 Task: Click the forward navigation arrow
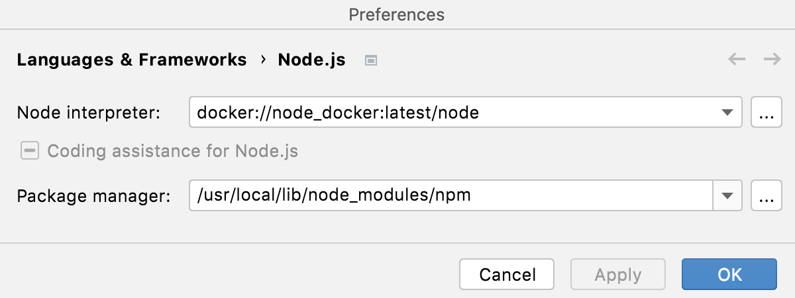772,60
